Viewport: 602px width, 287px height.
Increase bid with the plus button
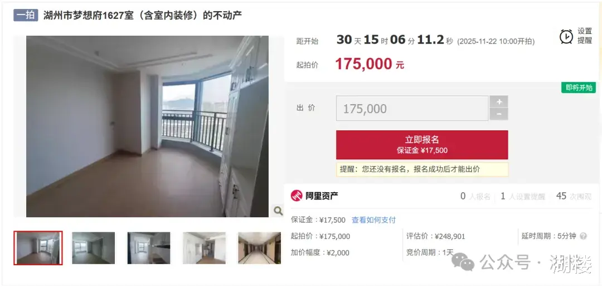coord(499,102)
